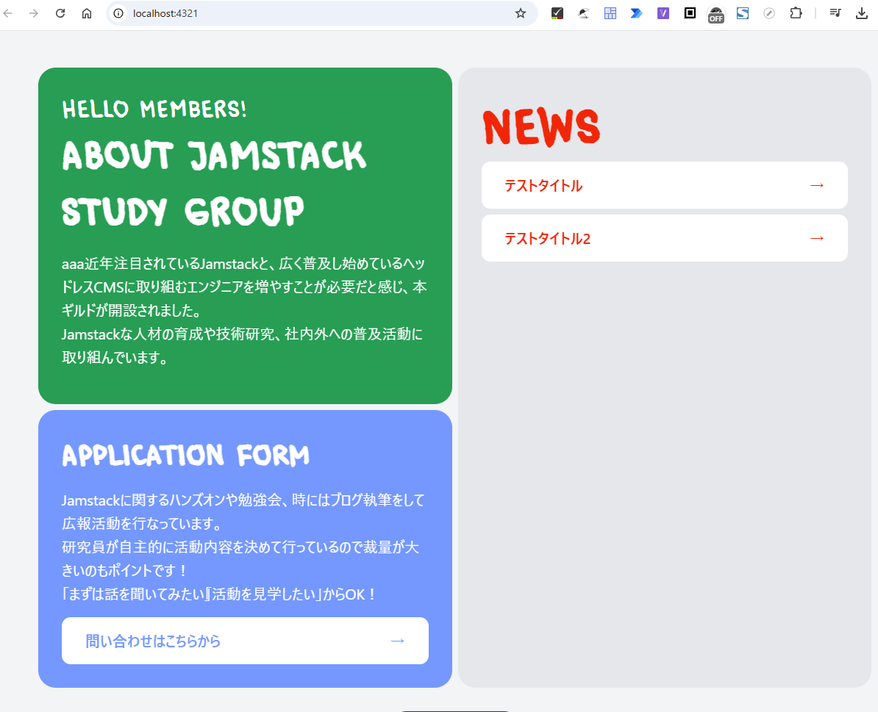This screenshot has width=878, height=712.
Task: Click the blue S extension icon
Action: [742, 13]
